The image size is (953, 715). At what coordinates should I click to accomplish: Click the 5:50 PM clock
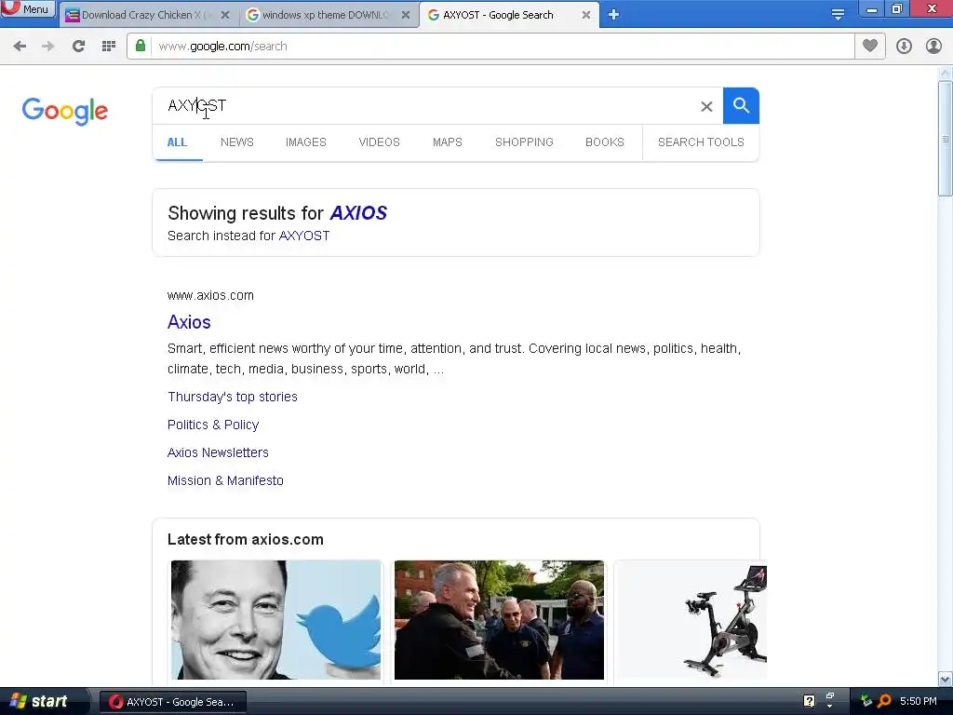pyautogui.click(x=919, y=701)
